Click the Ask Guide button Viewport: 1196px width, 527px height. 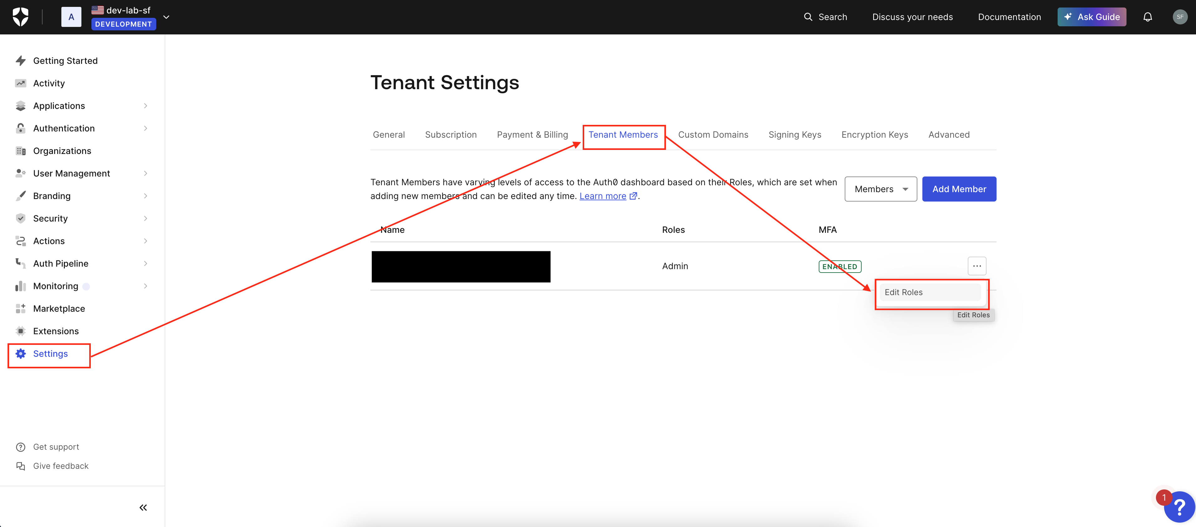click(1091, 17)
